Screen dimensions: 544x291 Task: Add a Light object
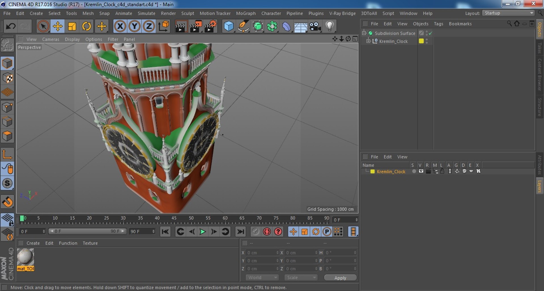coord(330,26)
